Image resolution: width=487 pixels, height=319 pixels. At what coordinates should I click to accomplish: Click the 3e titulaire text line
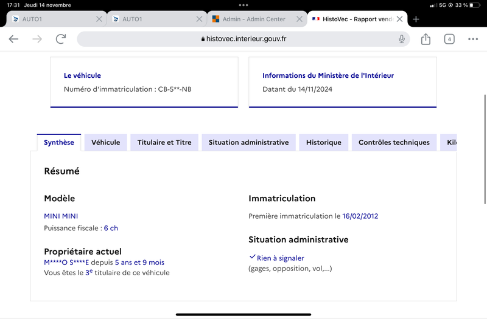point(107,273)
